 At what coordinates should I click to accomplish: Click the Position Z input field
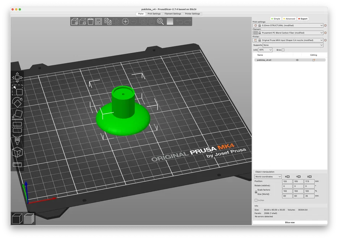coord(309,182)
